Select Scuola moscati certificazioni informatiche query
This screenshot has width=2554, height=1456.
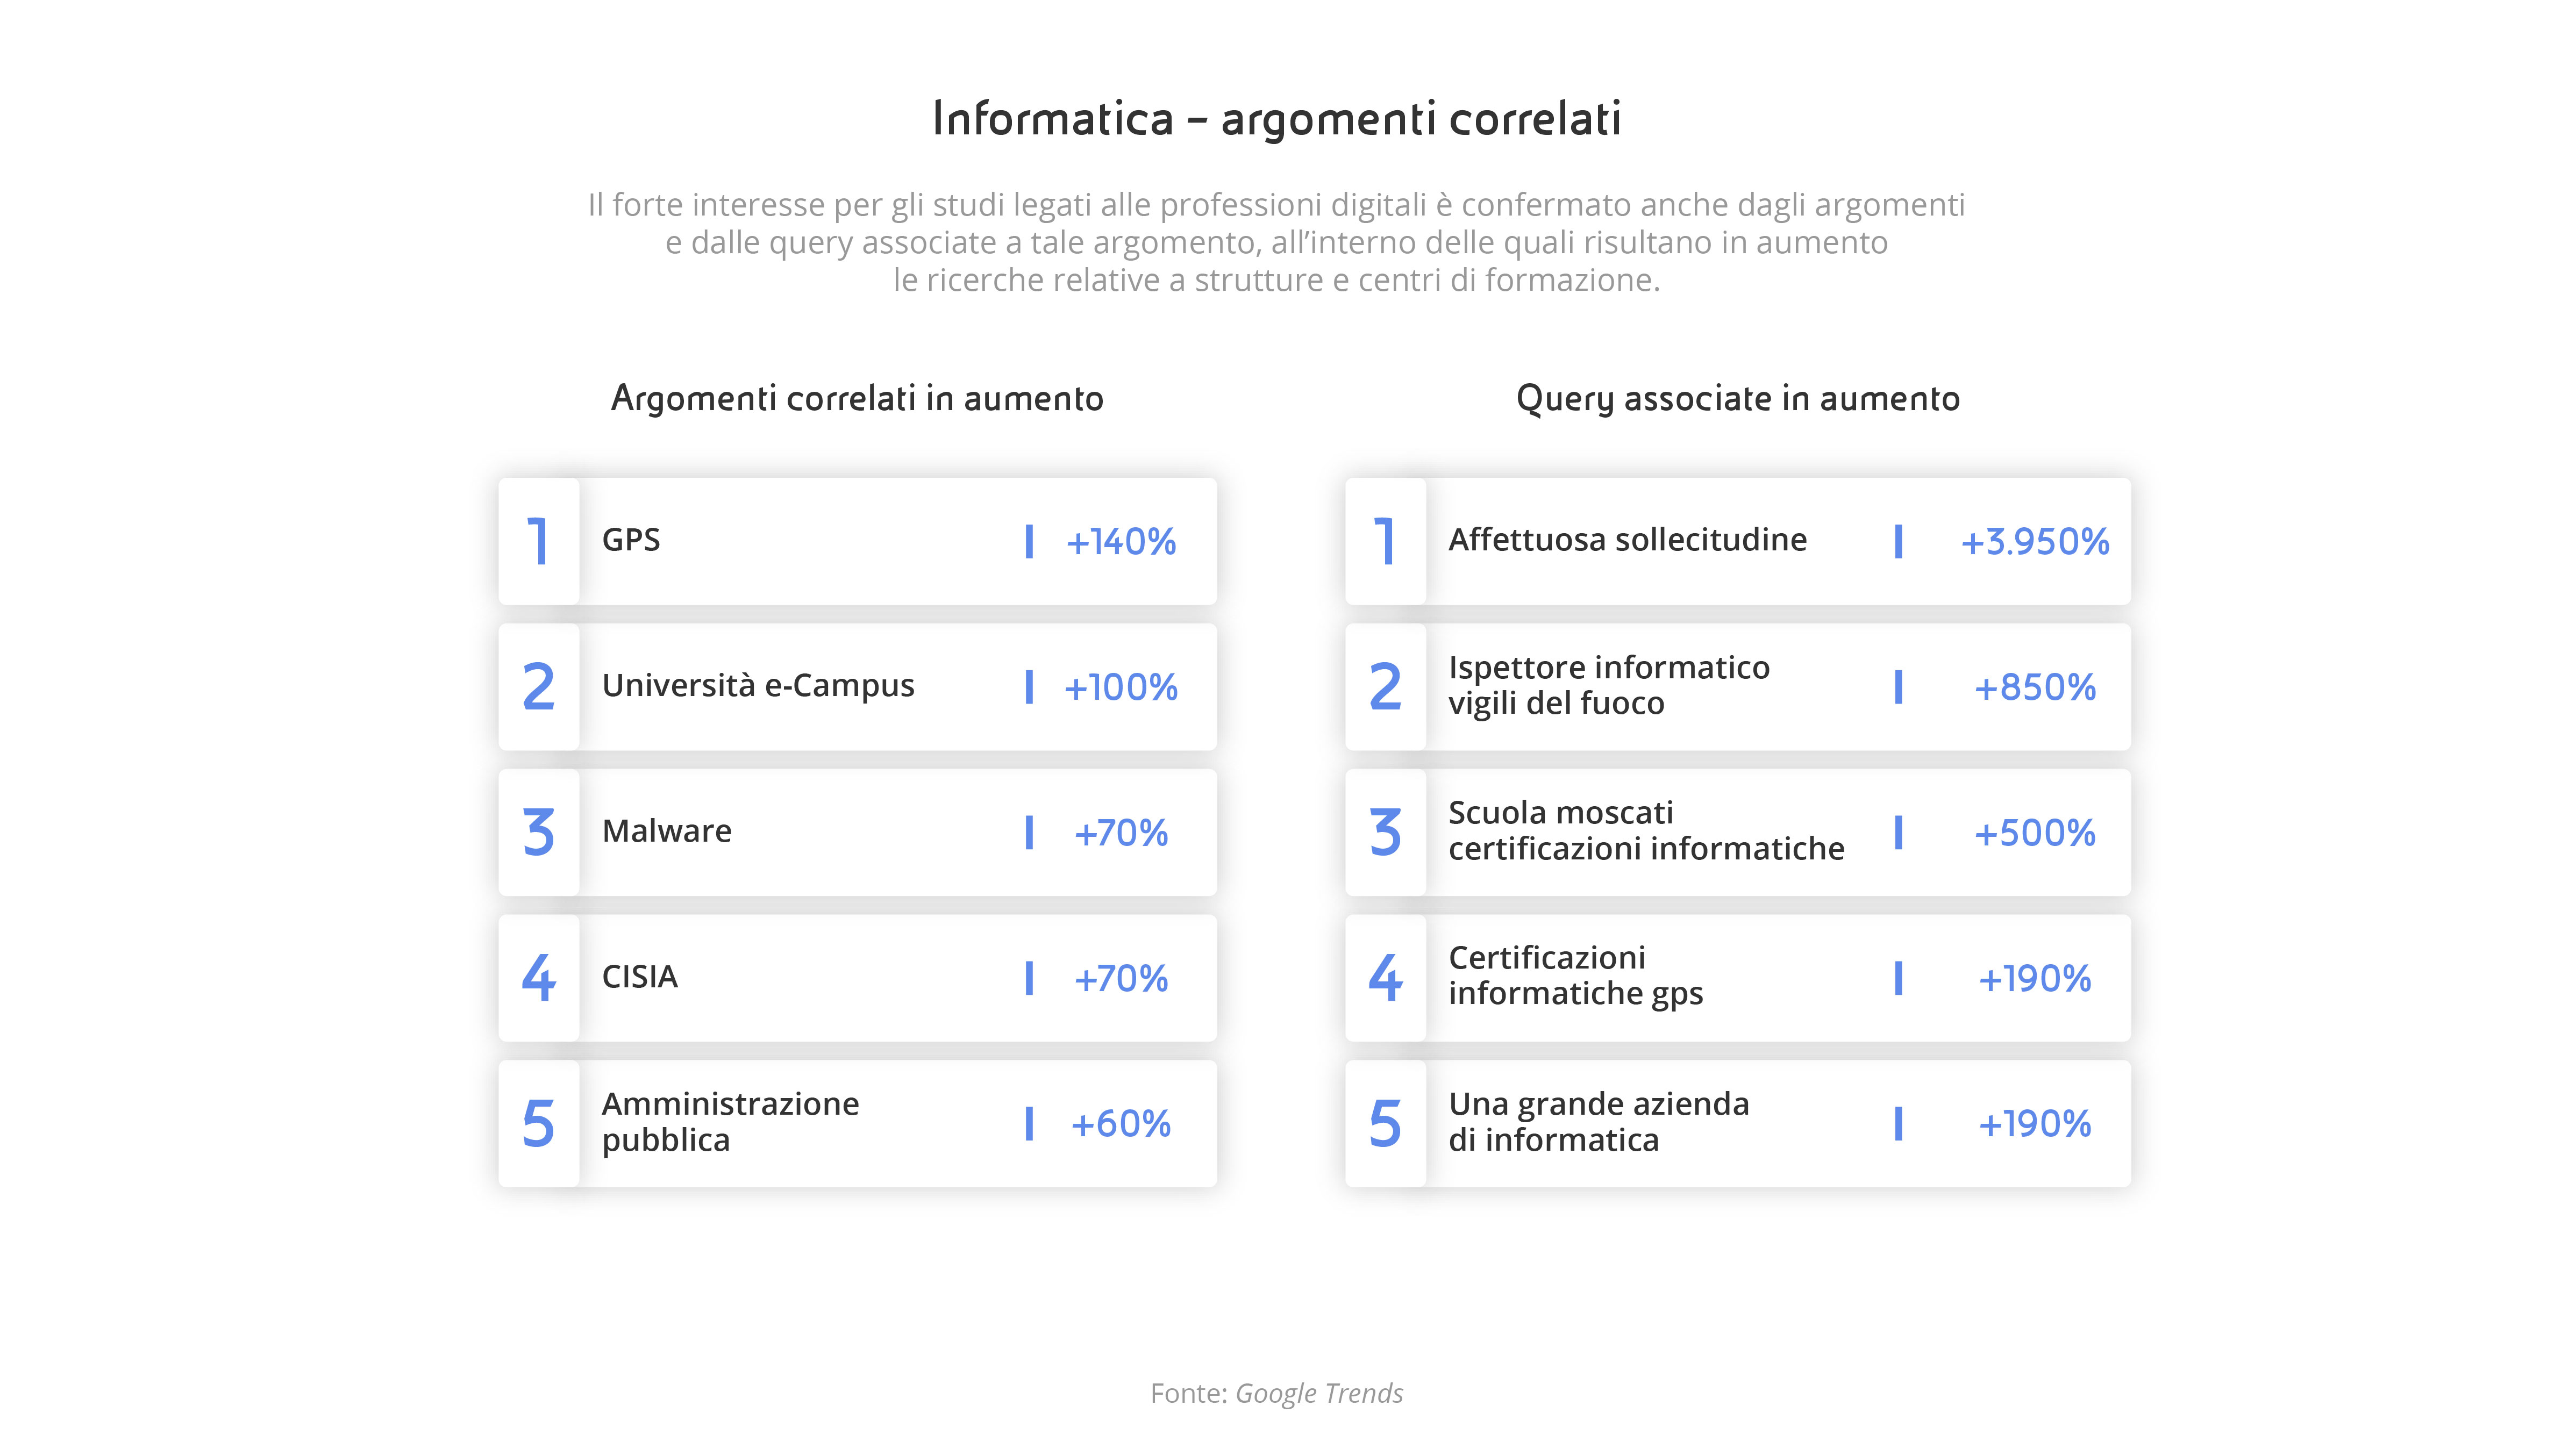click(1646, 831)
